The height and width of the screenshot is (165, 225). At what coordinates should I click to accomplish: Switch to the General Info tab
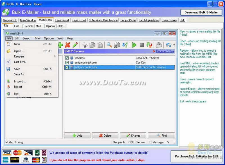(x=10, y=20)
